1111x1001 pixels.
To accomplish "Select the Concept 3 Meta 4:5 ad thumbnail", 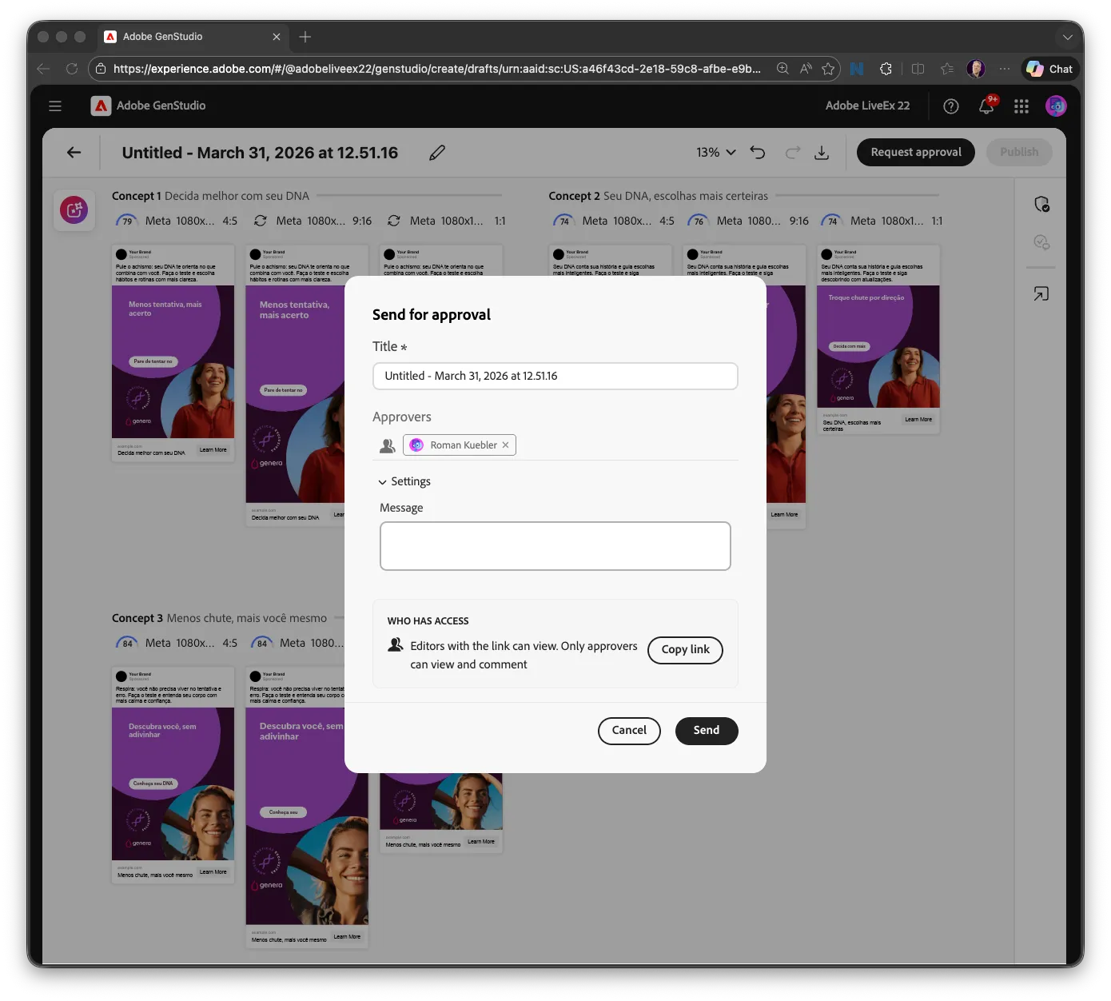I will [173, 776].
